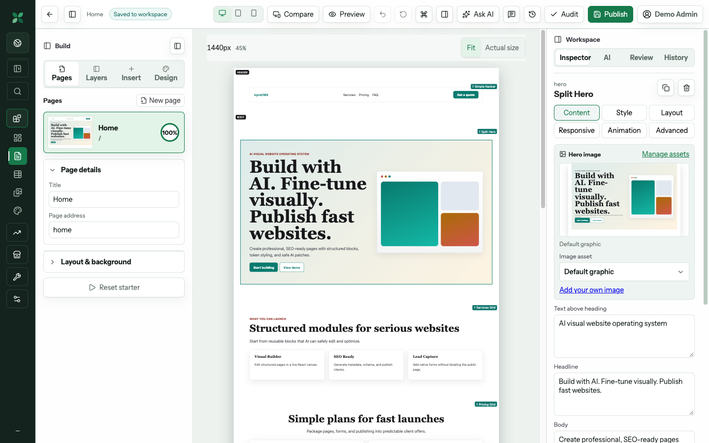Set canvas zoom to Actual size
The image size is (709, 443).
click(x=502, y=48)
